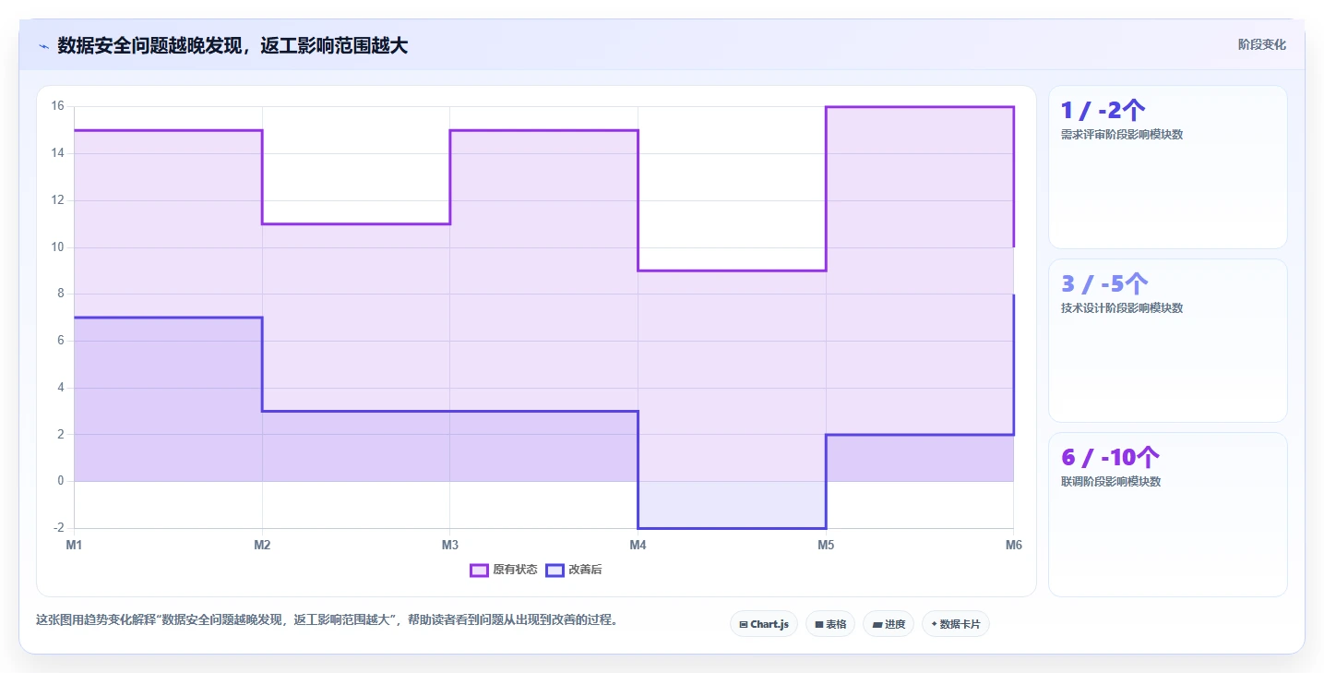Click the M1 x-axis label
Image resolution: width=1324 pixels, height=673 pixels.
click(74, 545)
